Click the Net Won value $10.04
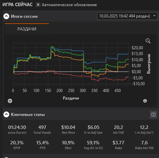 (68, 127)
